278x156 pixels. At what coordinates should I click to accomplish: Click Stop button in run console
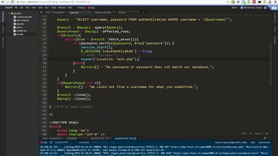tap(44, 143)
